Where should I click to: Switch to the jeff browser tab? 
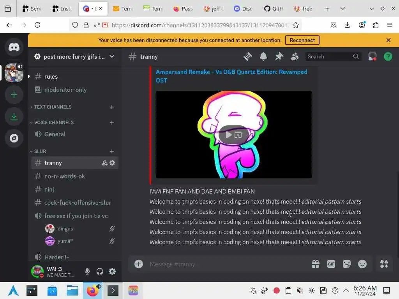(213, 9)
